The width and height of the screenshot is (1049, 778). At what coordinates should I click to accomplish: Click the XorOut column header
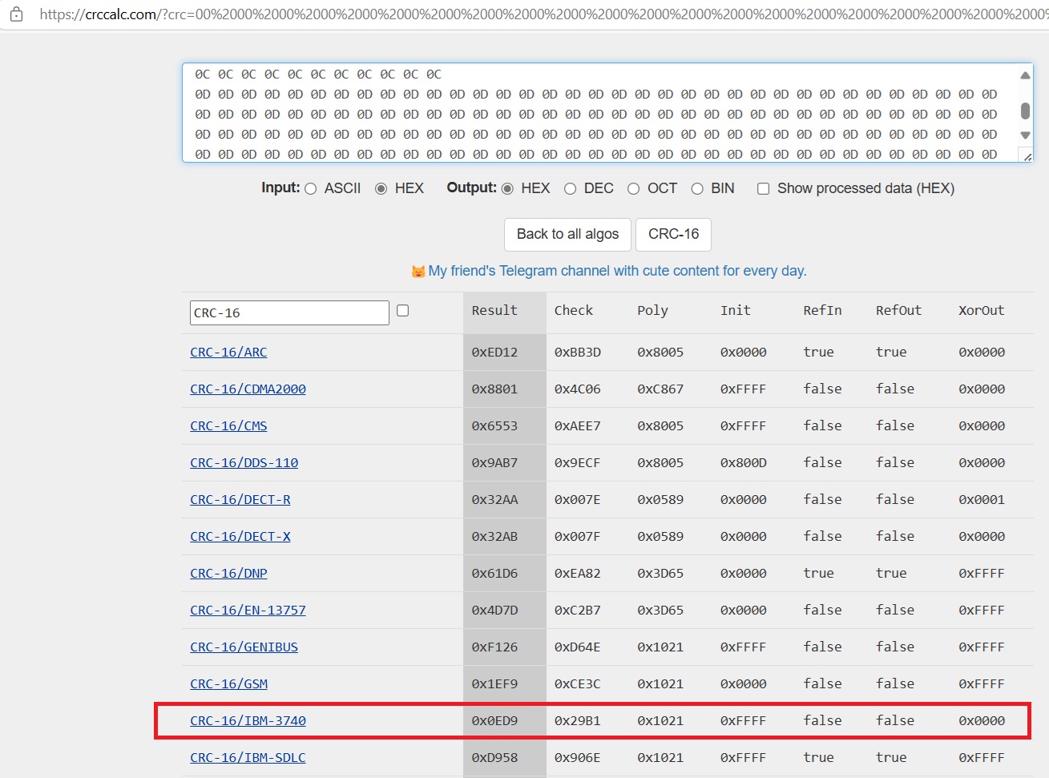pyautogui.click(x=981, y=310)
